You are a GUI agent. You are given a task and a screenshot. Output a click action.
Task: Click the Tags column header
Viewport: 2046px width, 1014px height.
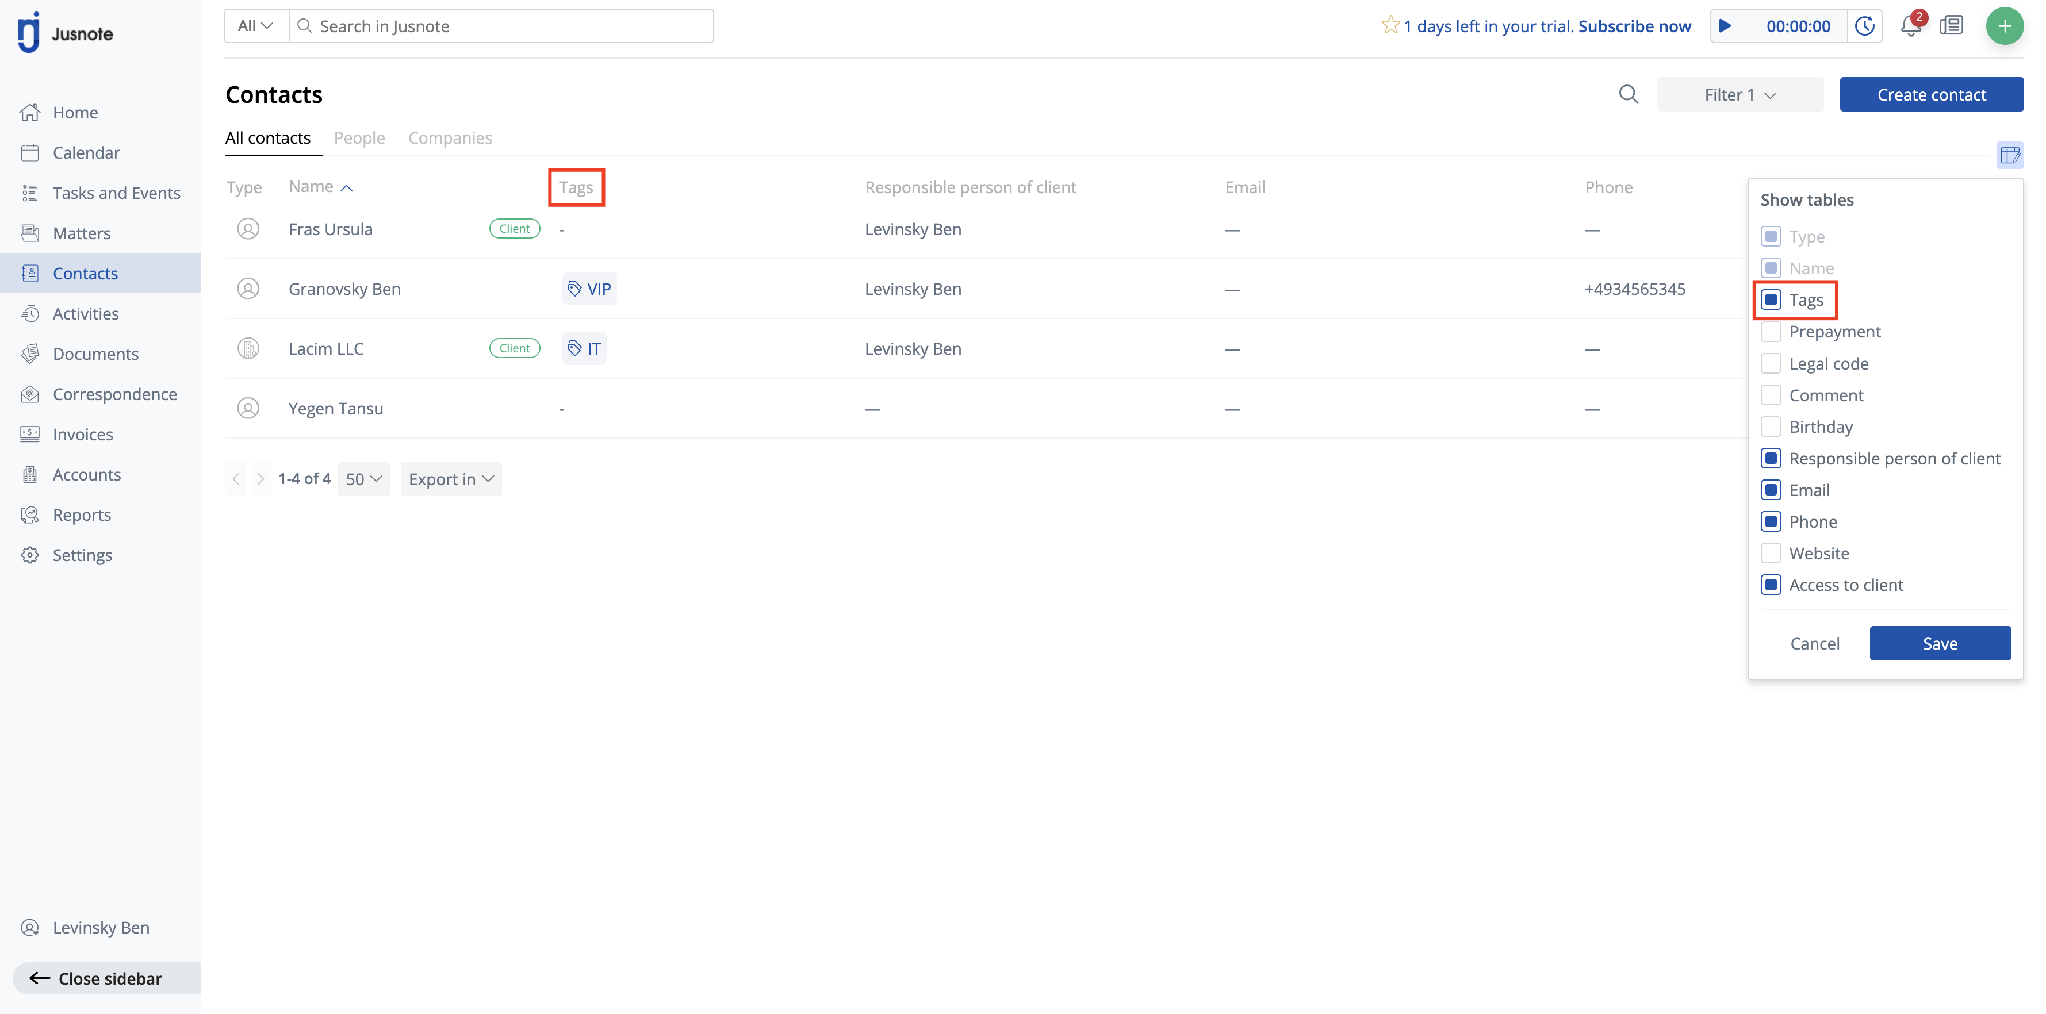(576, 187)
